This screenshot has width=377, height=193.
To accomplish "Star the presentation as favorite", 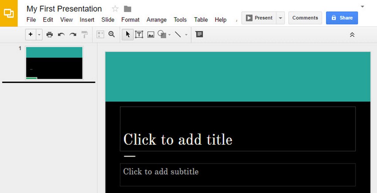I will 115,9.
